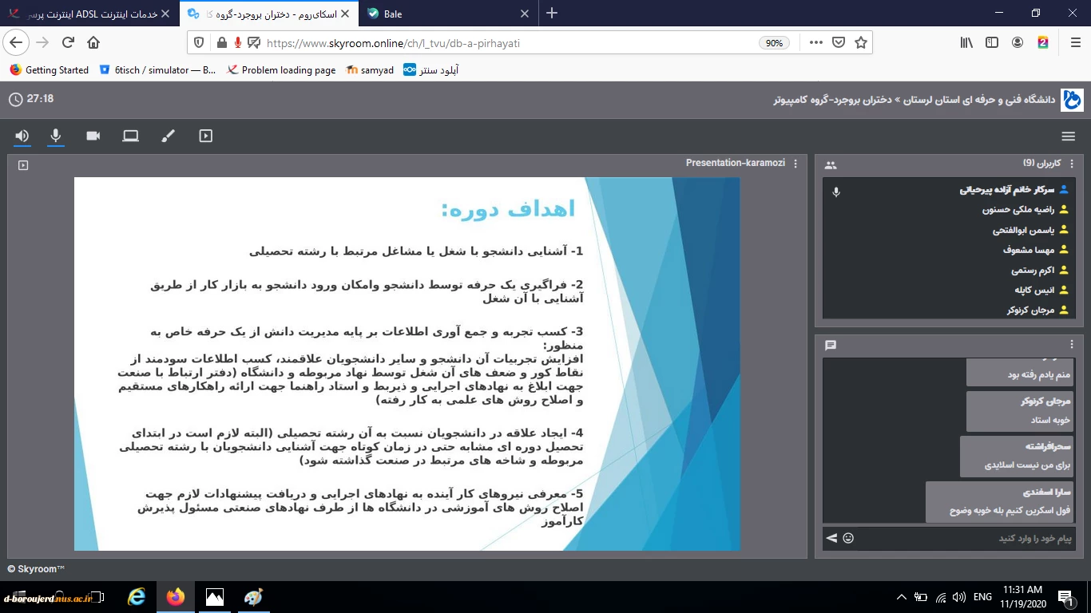This screenshot has width=1091, height=613.
Task: Open the Presentation-karamozi panel options menu
Action: [x=795, y=163]
